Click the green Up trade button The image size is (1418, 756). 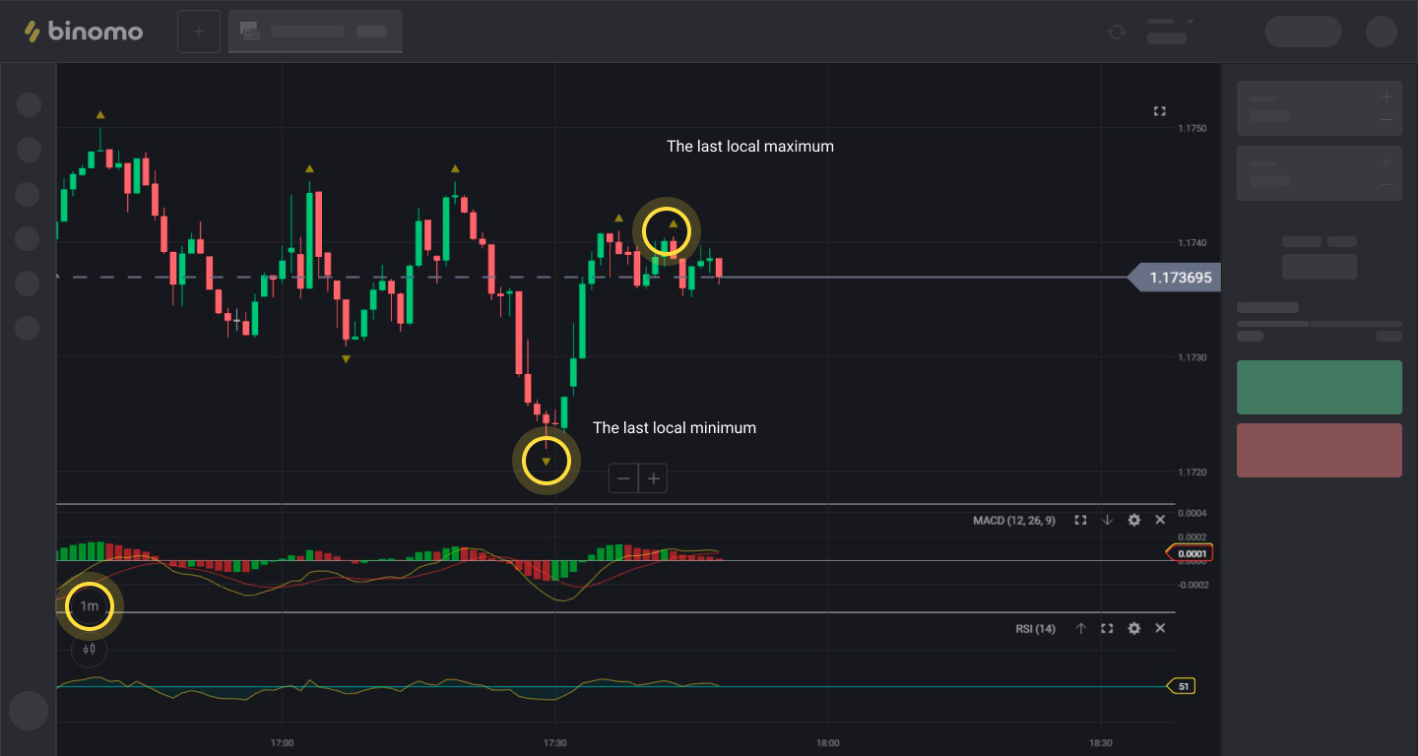click(1319, 387)
